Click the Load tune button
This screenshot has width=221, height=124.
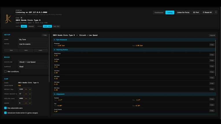(x=40, y=50)
